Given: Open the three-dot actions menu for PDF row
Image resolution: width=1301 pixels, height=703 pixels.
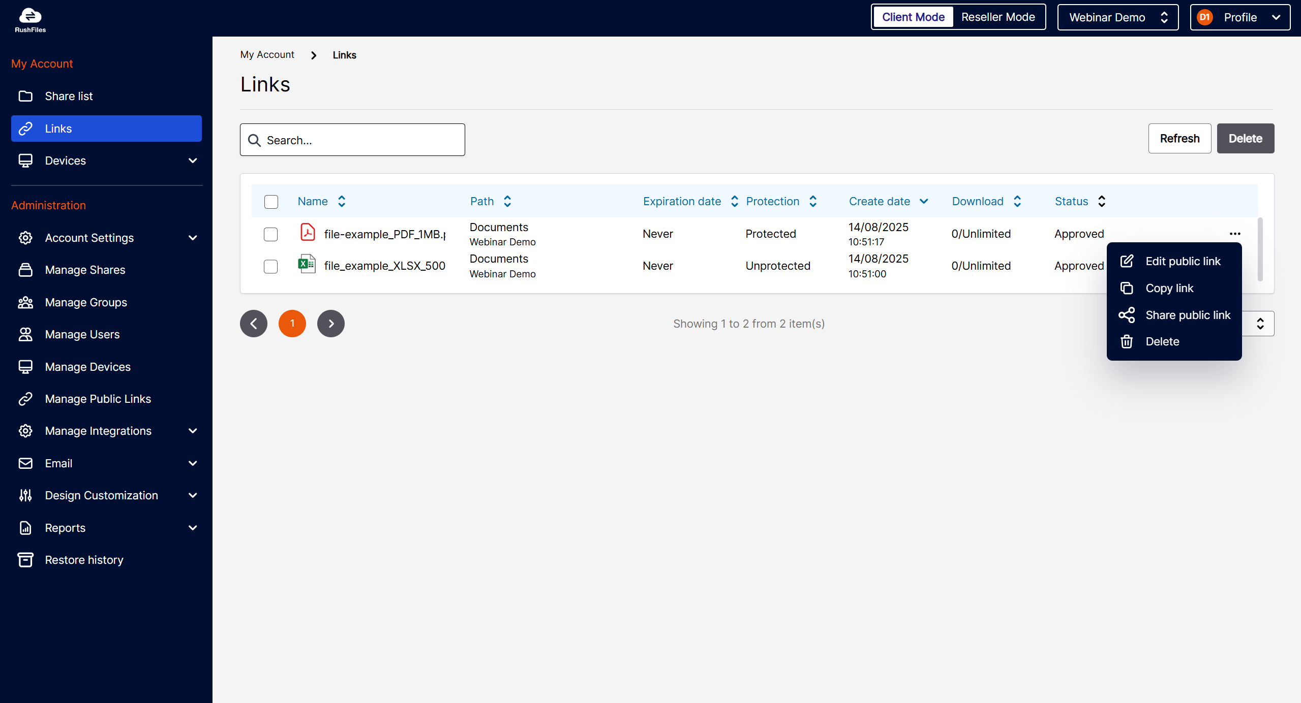Looking at the screenshot, I should pos(1235,234).
